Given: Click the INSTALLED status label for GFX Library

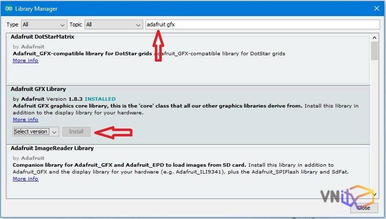Looking at the screenshot, I should (100, 99).
